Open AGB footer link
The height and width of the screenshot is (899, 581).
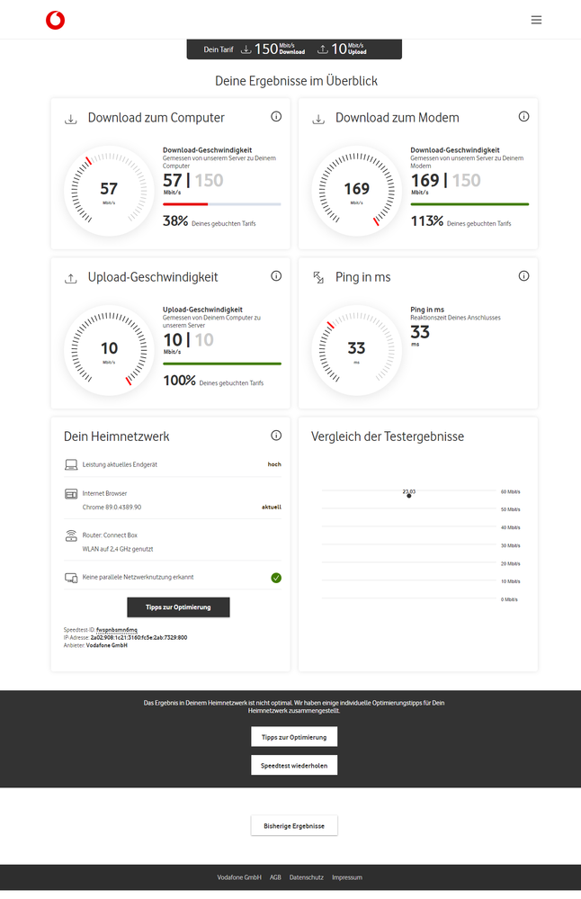pos(275,877)
